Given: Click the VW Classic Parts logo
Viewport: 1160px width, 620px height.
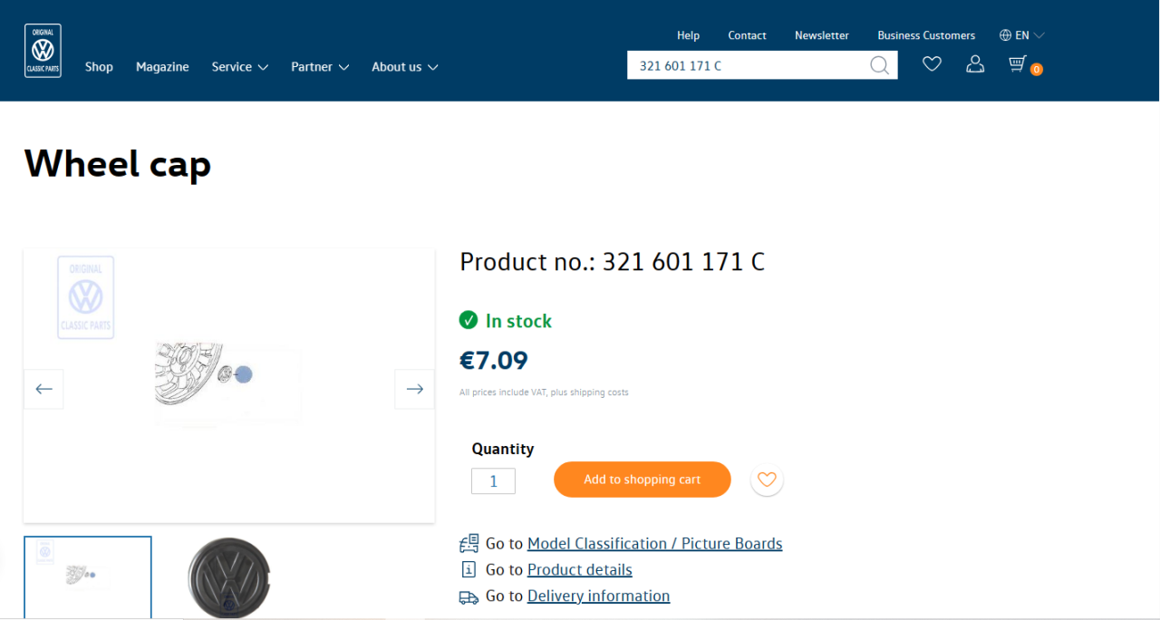Looking at the screenshot, I should click(x=43, y=51).
